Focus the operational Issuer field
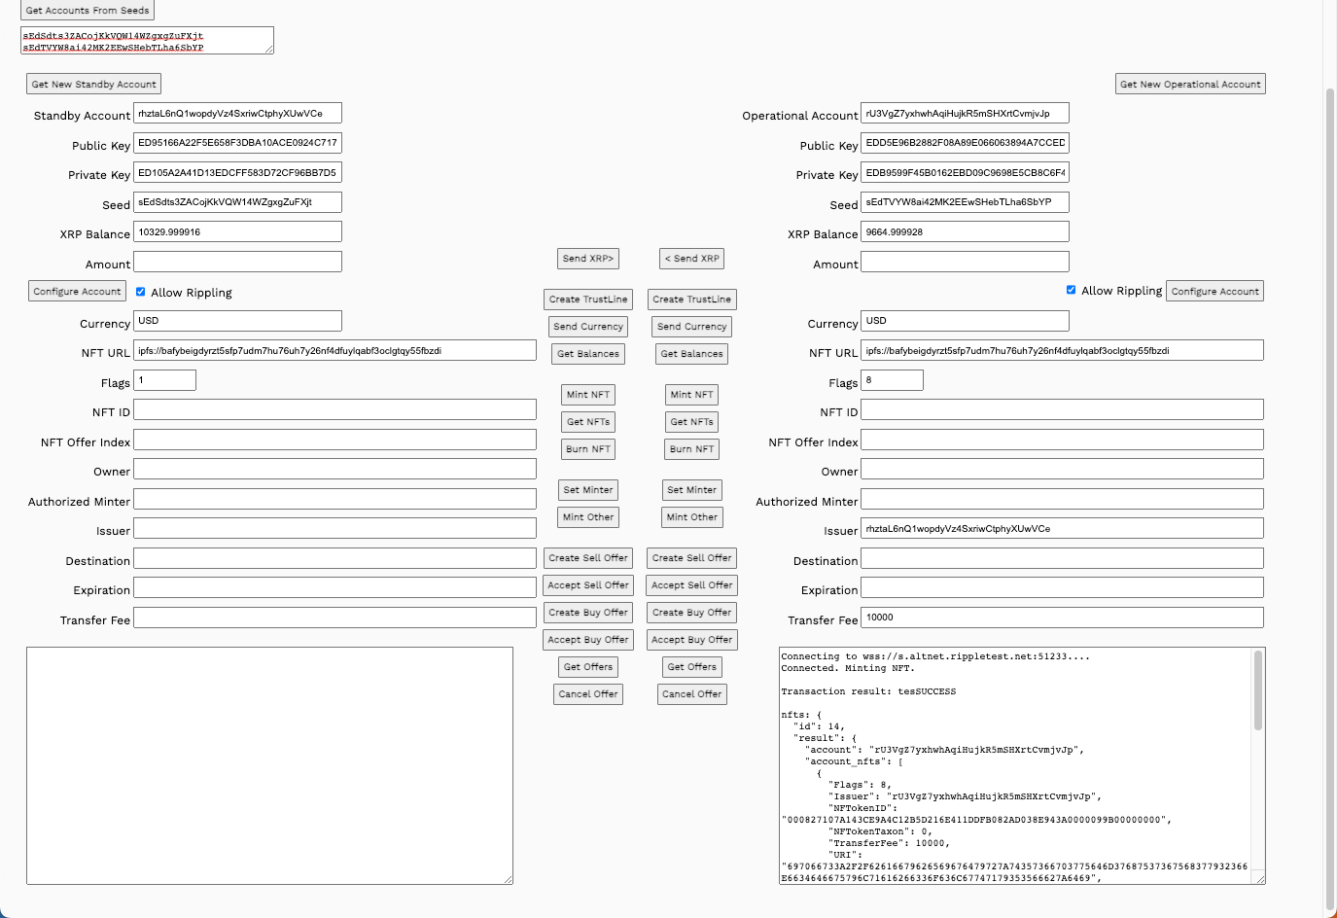Screen dimensions: 1337x918 click(1062, 529)
